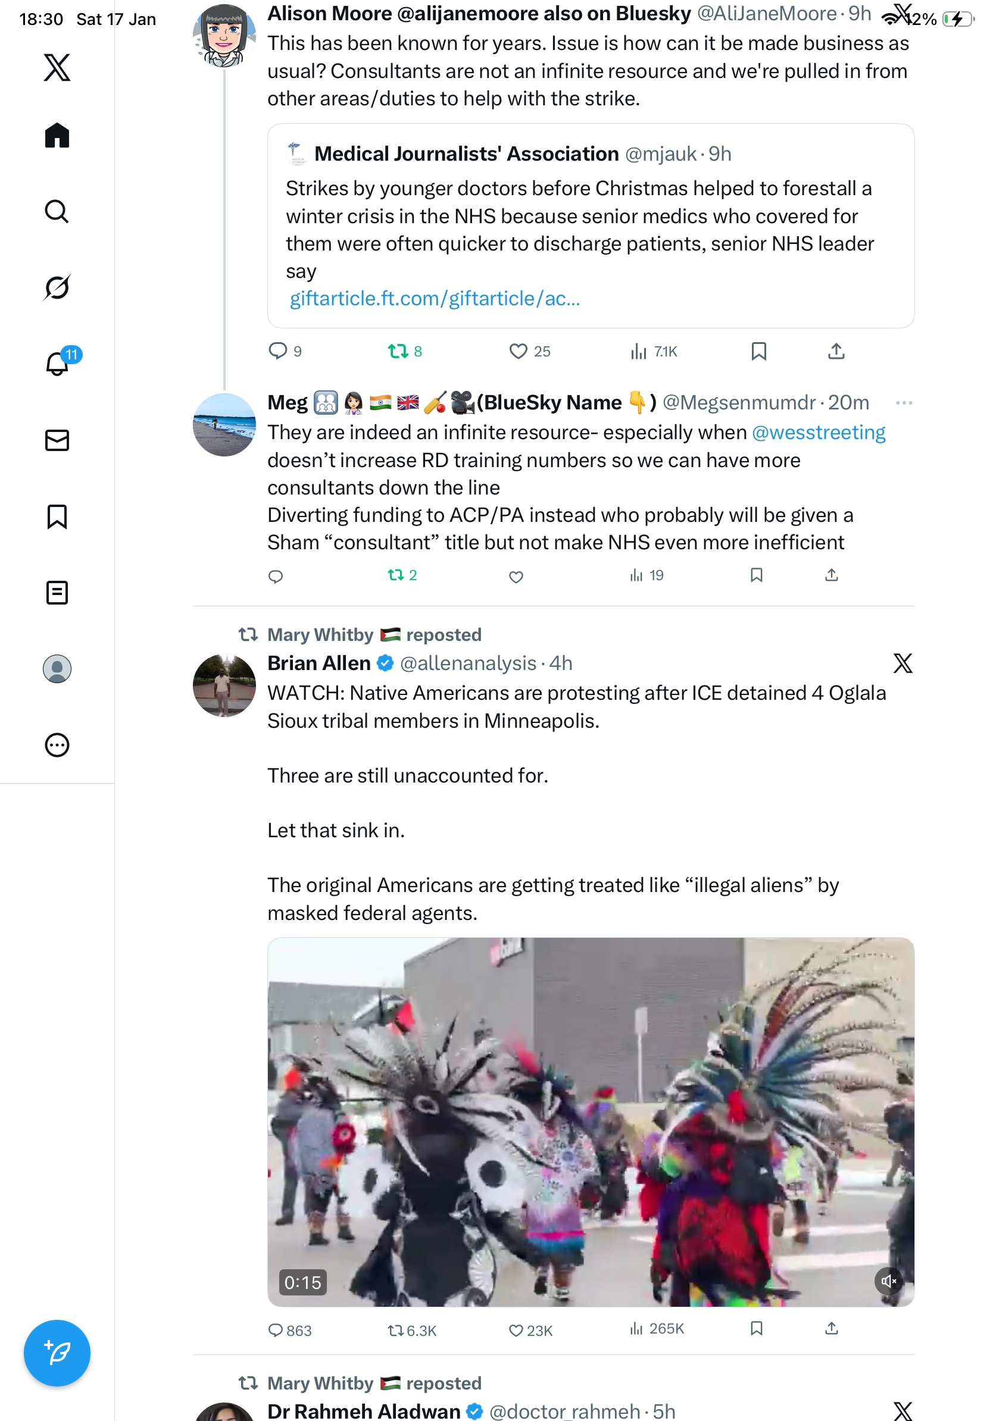Viewport: 993px width, 1421px height.
Task: Bookmark Alison Moore's post
Action: point(758,352)
